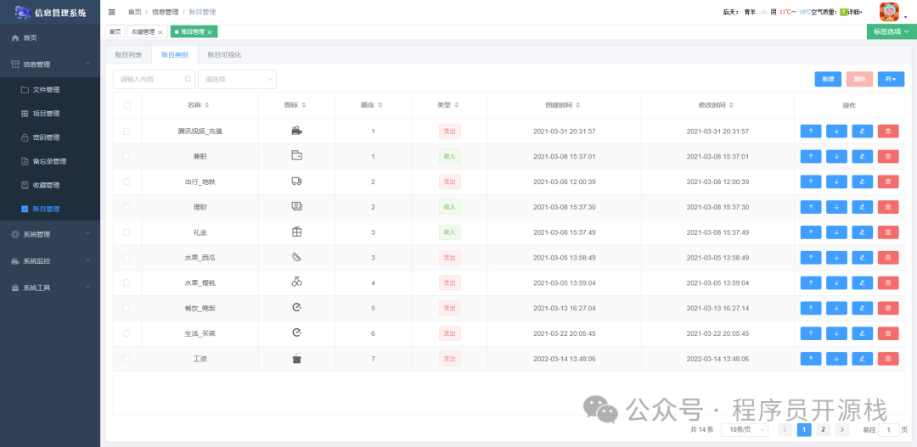917x447 pixels.
Task: Check the box for 工资 row
Action: point(127,359)
